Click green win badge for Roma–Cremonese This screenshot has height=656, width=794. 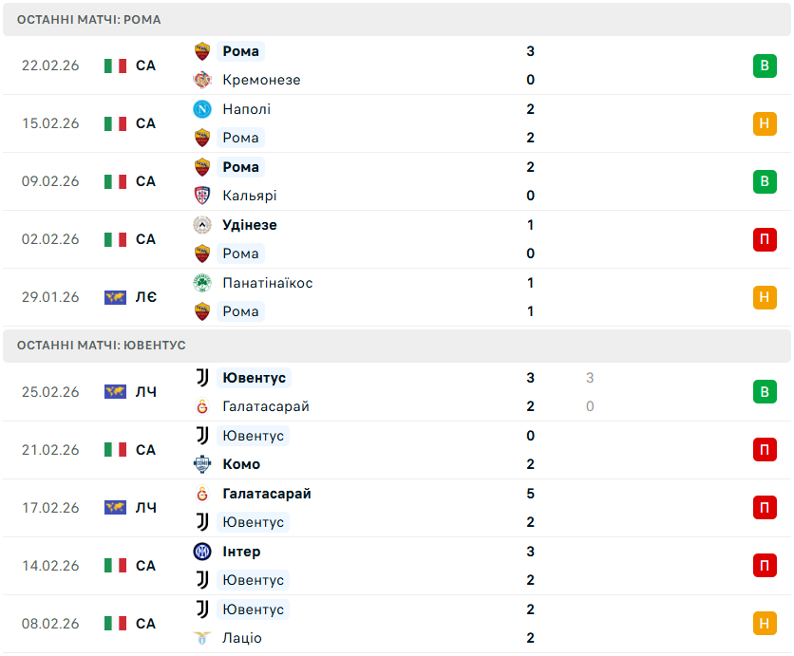pyautogui.click(x=765, y=66)
